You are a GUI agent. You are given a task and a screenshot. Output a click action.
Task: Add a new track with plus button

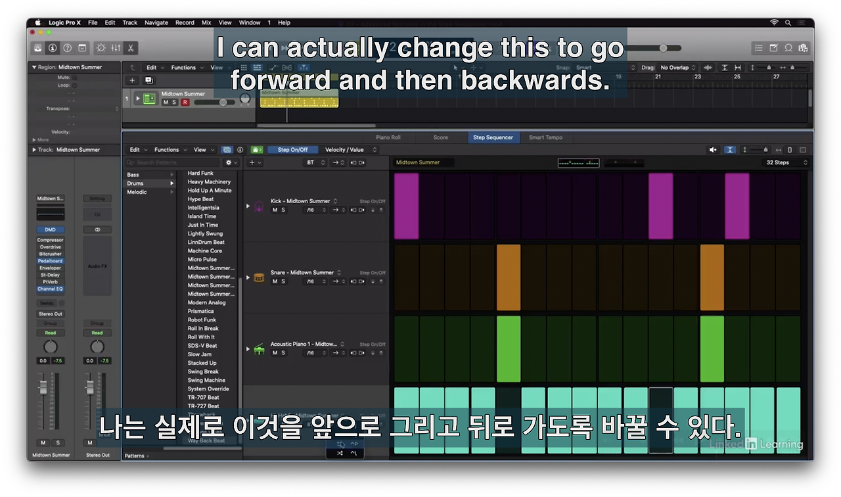coord(132,80)
